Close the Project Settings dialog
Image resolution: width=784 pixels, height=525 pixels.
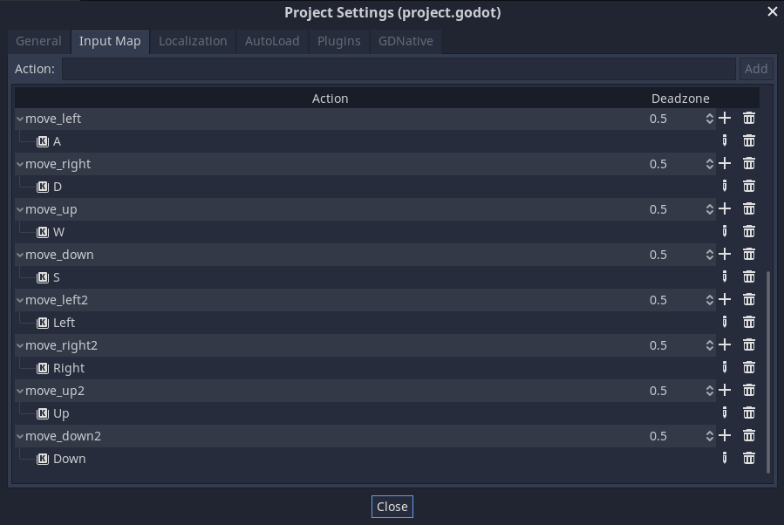click(392, 506)
